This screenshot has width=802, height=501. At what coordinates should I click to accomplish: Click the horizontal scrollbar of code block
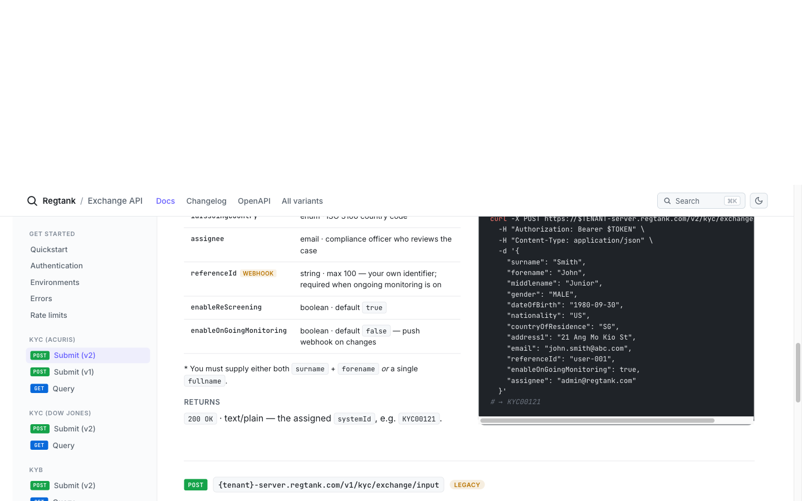pyautogui.click(x=597, y=421)
